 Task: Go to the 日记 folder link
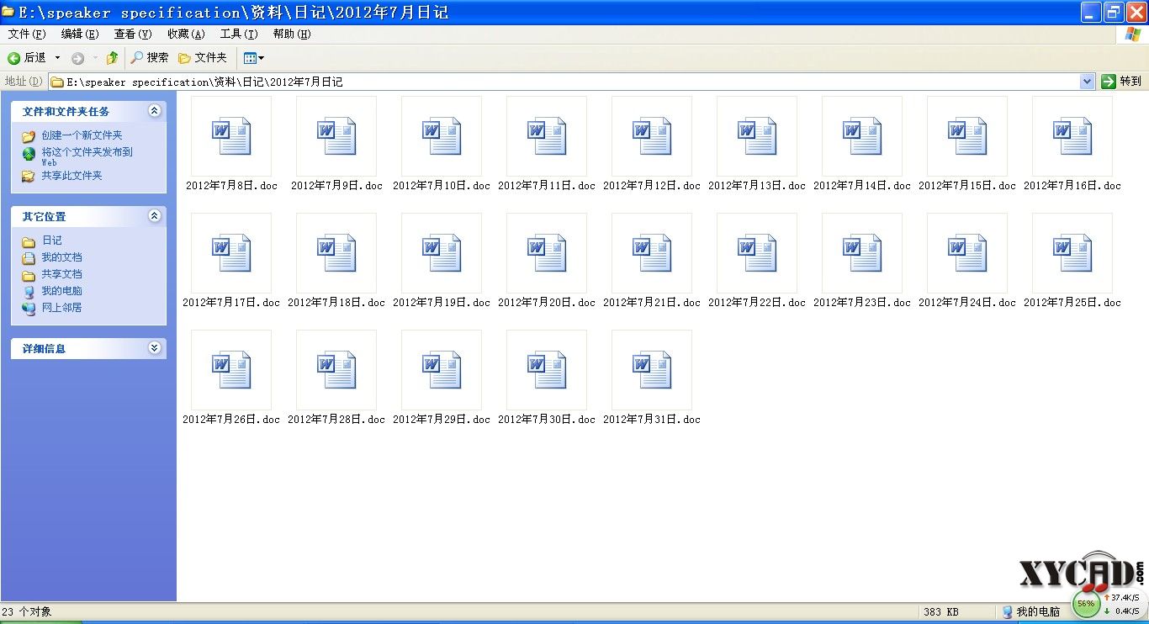click(x=51, y=241)
